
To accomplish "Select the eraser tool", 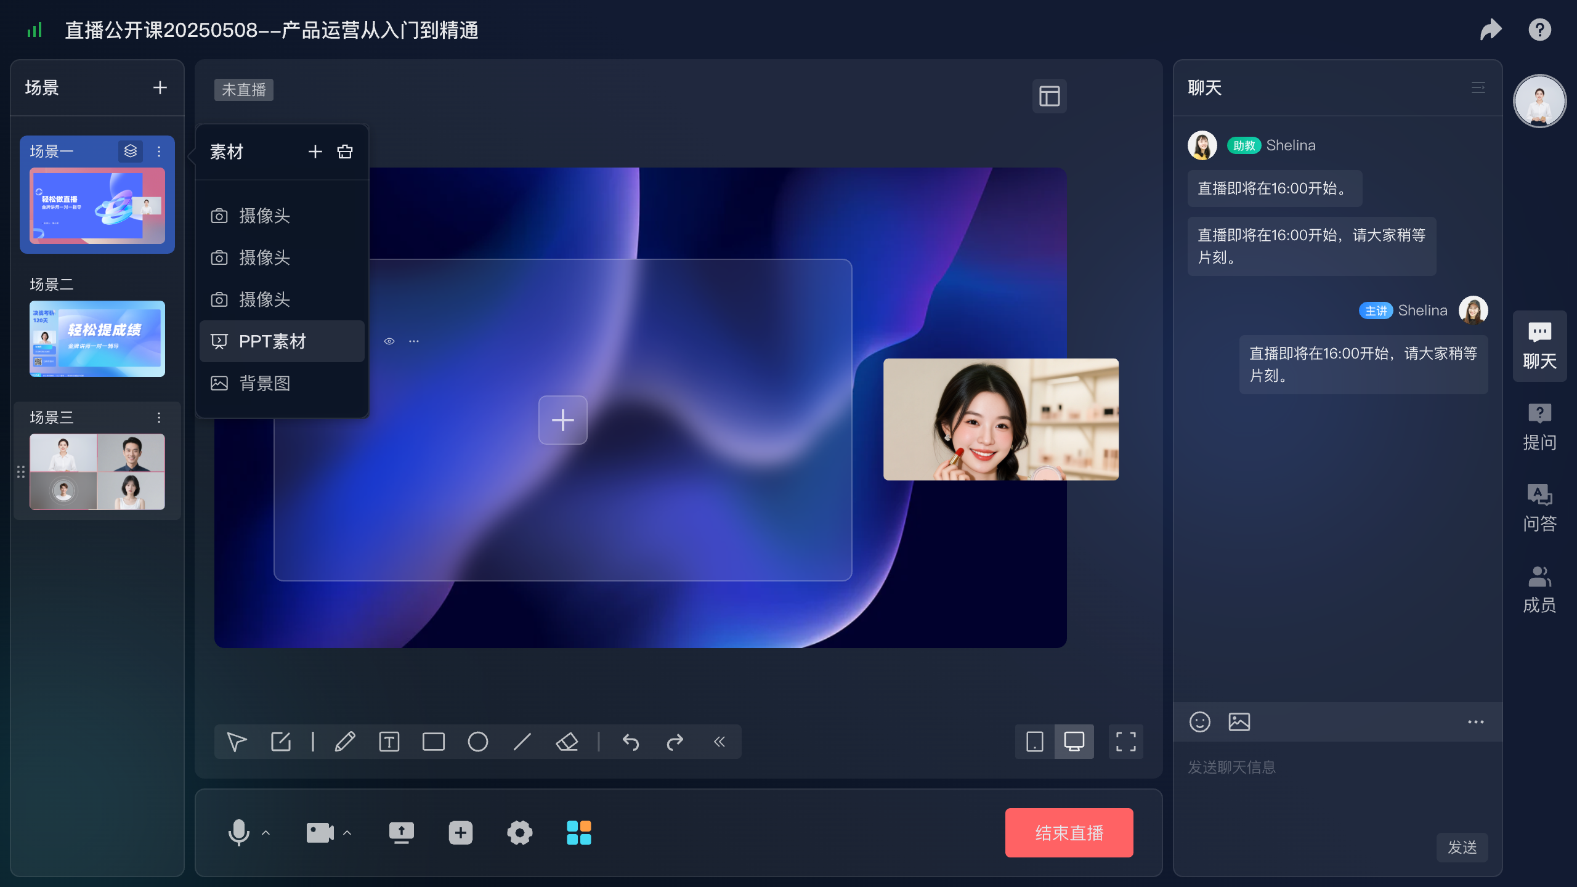I will click(x=567, y=742).
